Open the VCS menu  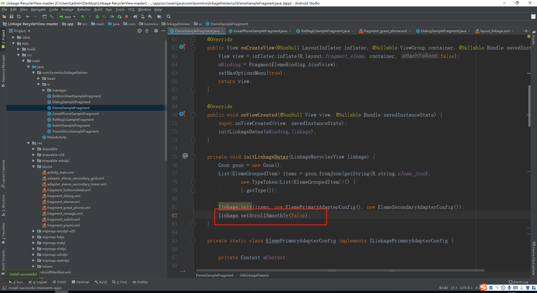131,9
